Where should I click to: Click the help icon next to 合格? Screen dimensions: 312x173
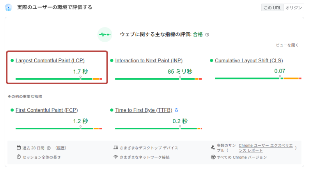(207, 35)
